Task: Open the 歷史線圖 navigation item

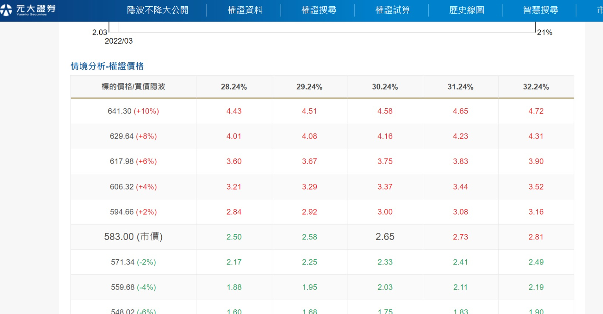Action: 466,10
